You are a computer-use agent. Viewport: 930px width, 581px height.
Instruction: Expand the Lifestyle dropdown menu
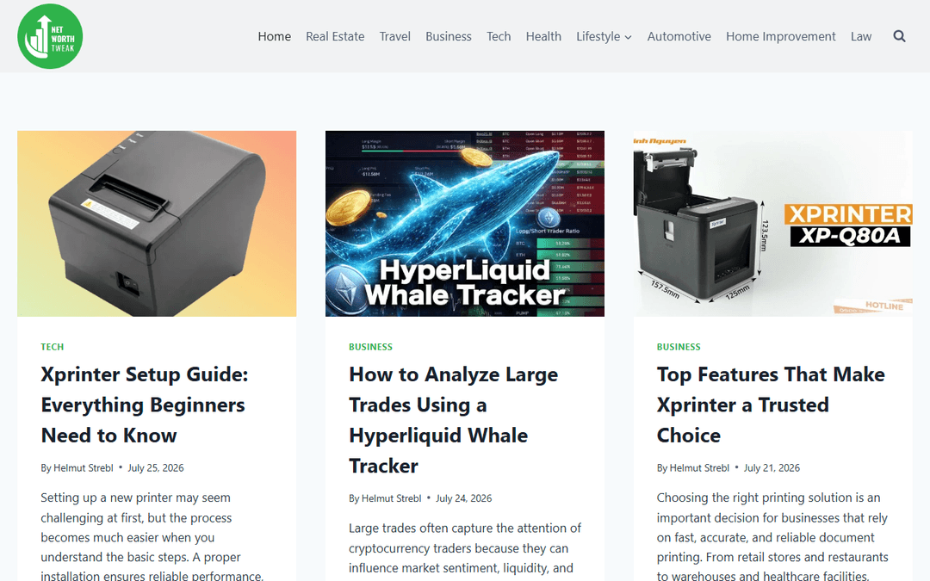tap(604, 36)
